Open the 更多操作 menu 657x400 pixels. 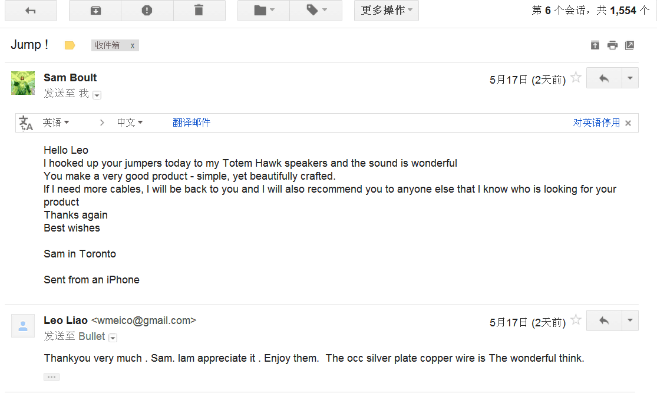tap(386, 11)
